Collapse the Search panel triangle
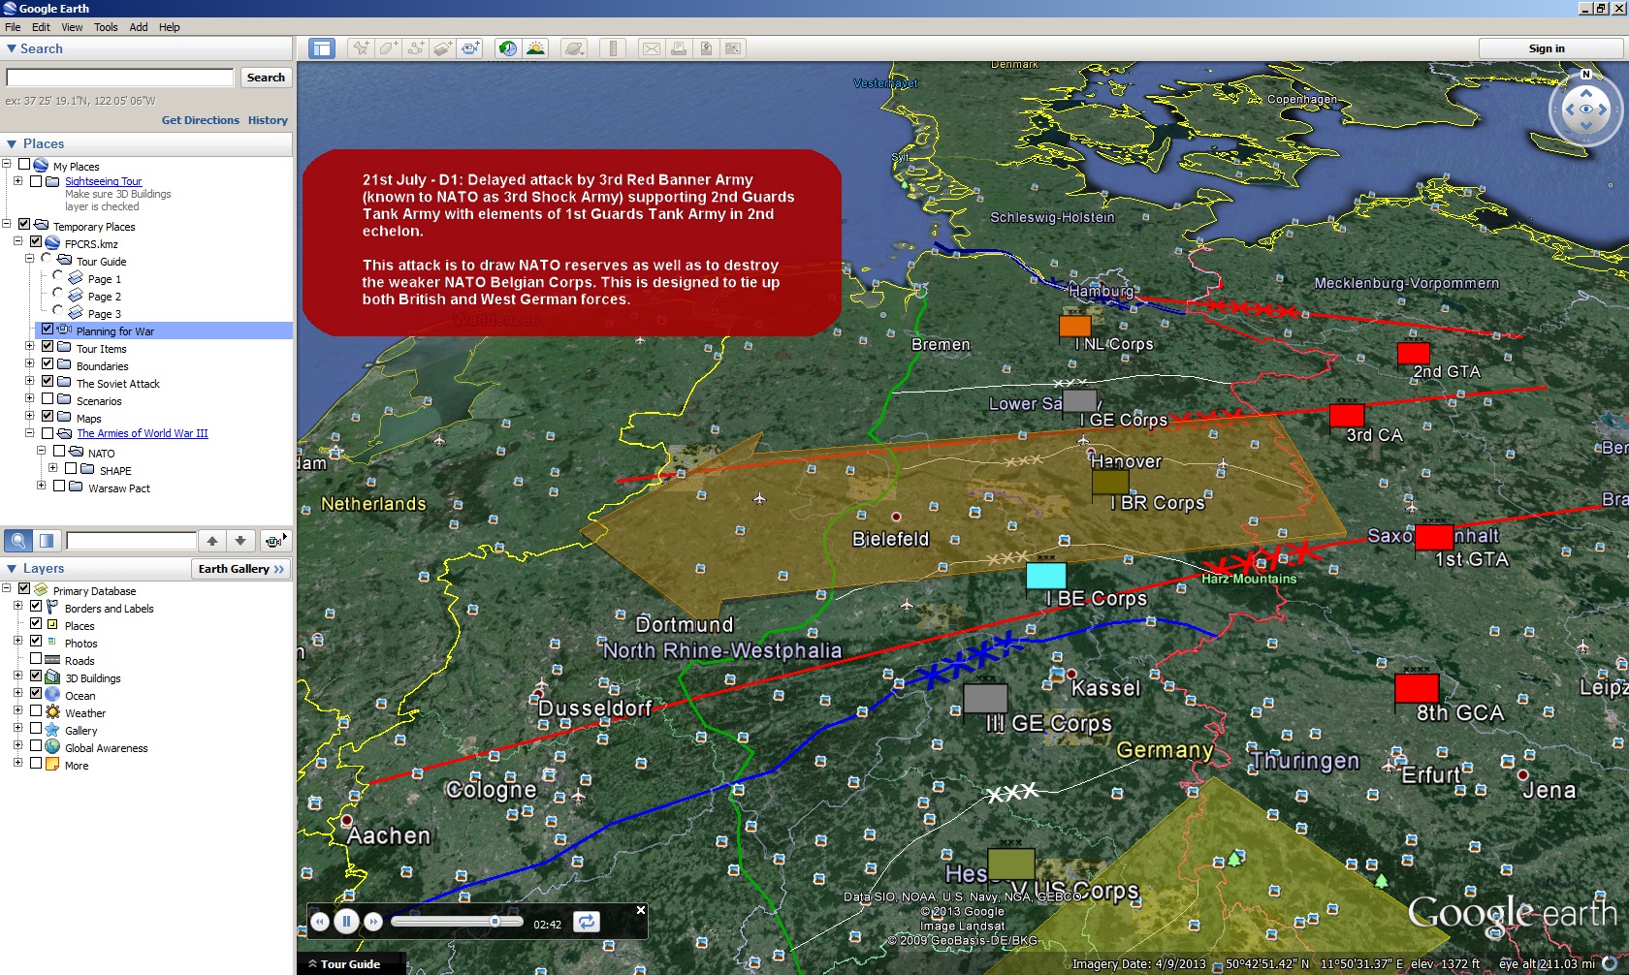 pyautogui.click(x=12, y=48)
